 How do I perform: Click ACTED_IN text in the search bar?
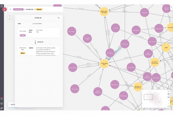[30, 10]
